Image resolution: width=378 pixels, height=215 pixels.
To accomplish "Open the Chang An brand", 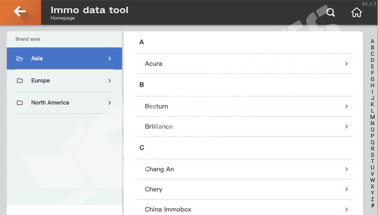I will click(x=244, y=169).
